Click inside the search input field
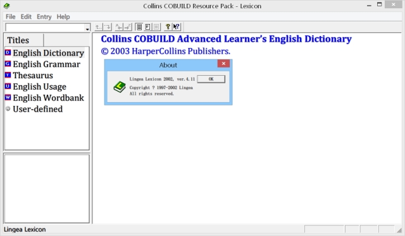Screen dimensions: 405x236 coord(45,28)
